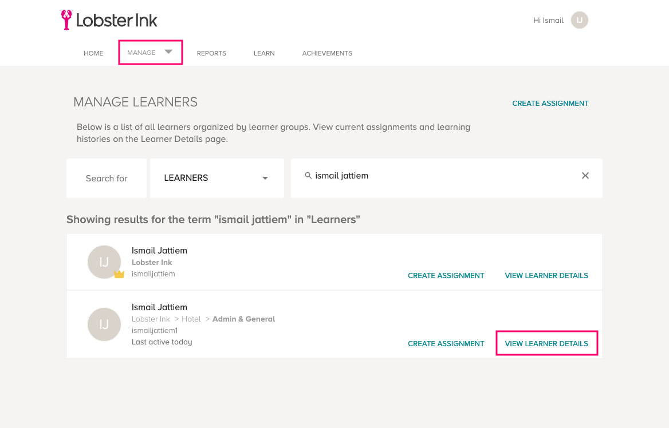This screenshot has height=428, width=669.
Task: Click the search magnifier icon
Action: pyautogui.click(x=308, y=175)
